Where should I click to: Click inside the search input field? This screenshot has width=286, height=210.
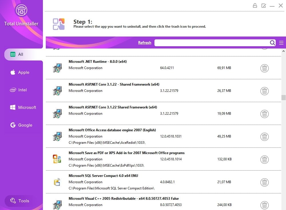[212, 43]
